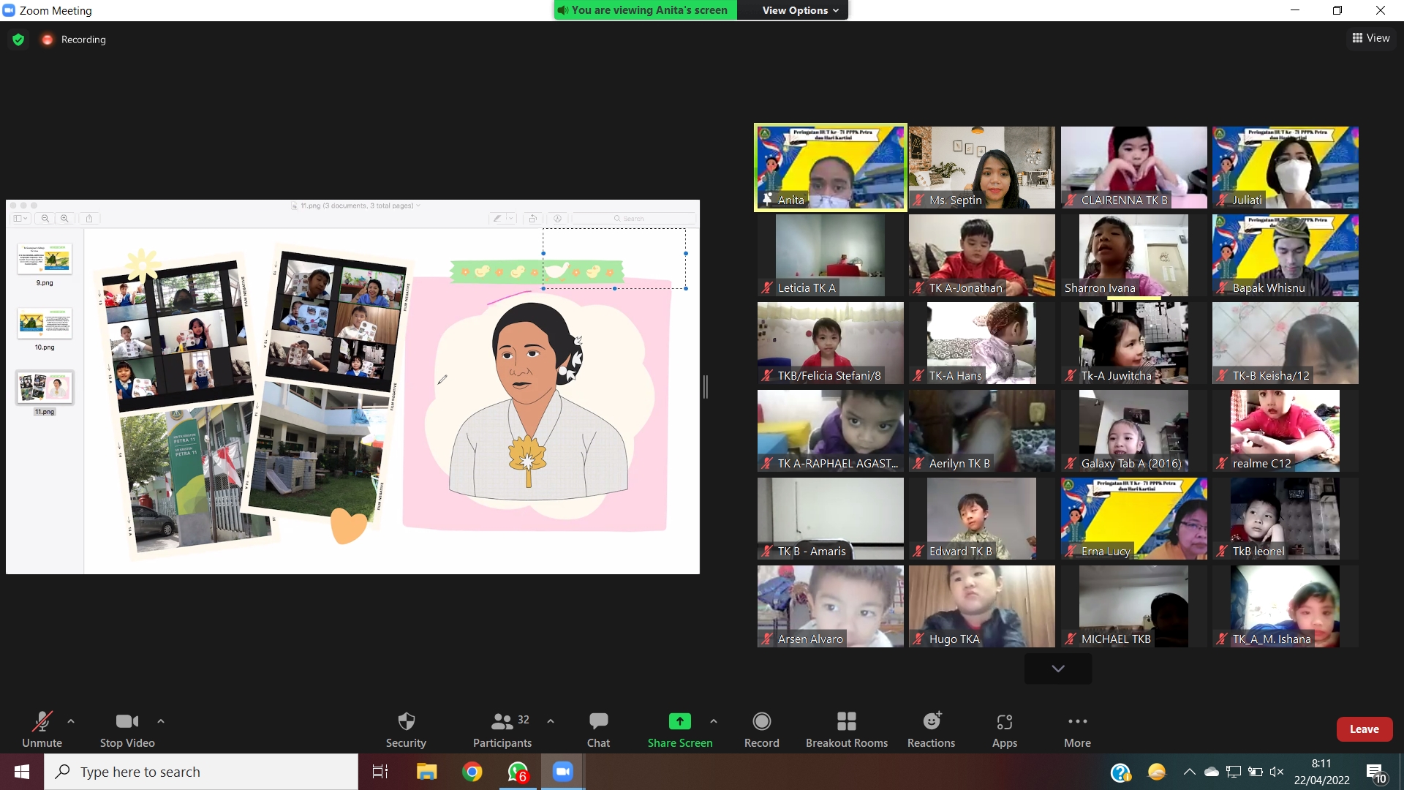Click markup pen icon in Preview toolbar
Viewport: 1404px width, 790px height.
497,218
